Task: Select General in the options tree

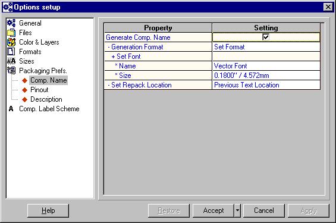Action: coord(30,23)
